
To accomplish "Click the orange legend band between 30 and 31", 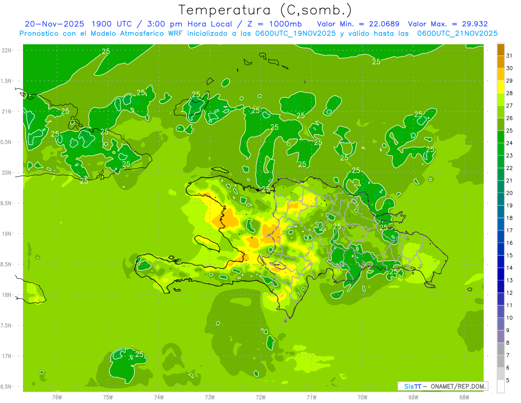I will pyautogui.click(x=501, y=62).
